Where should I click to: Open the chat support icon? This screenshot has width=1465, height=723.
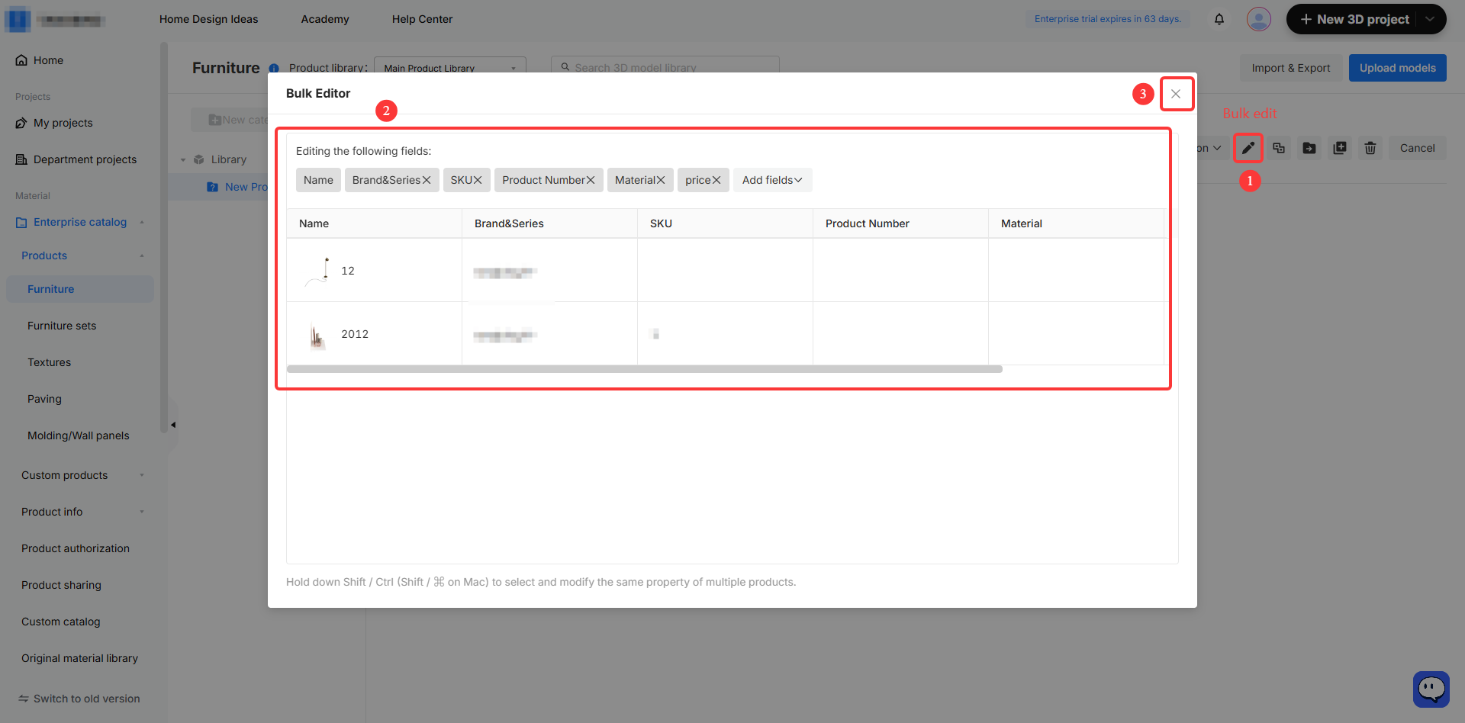coord(1431,689)
